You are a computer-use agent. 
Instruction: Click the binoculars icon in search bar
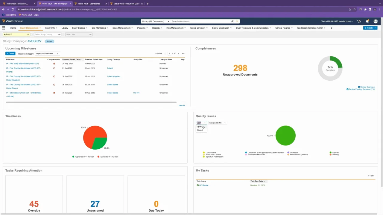(232, 21)
